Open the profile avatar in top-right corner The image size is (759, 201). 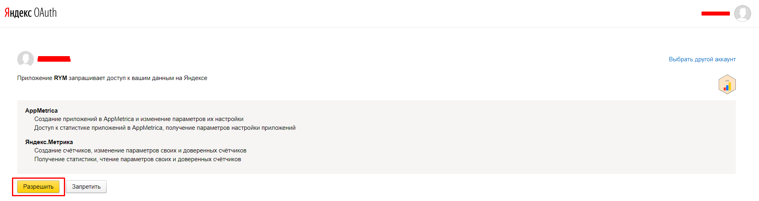742,14
